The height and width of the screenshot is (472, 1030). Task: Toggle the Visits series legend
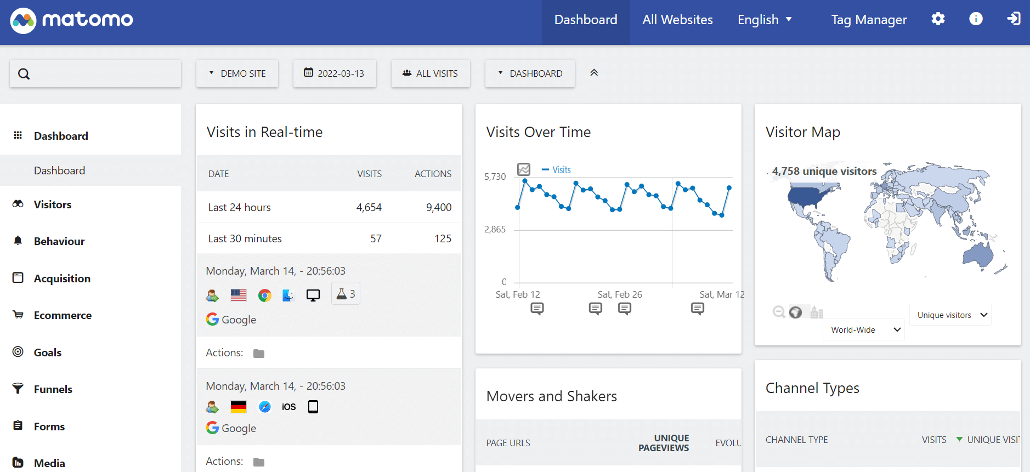coord(556,170)
